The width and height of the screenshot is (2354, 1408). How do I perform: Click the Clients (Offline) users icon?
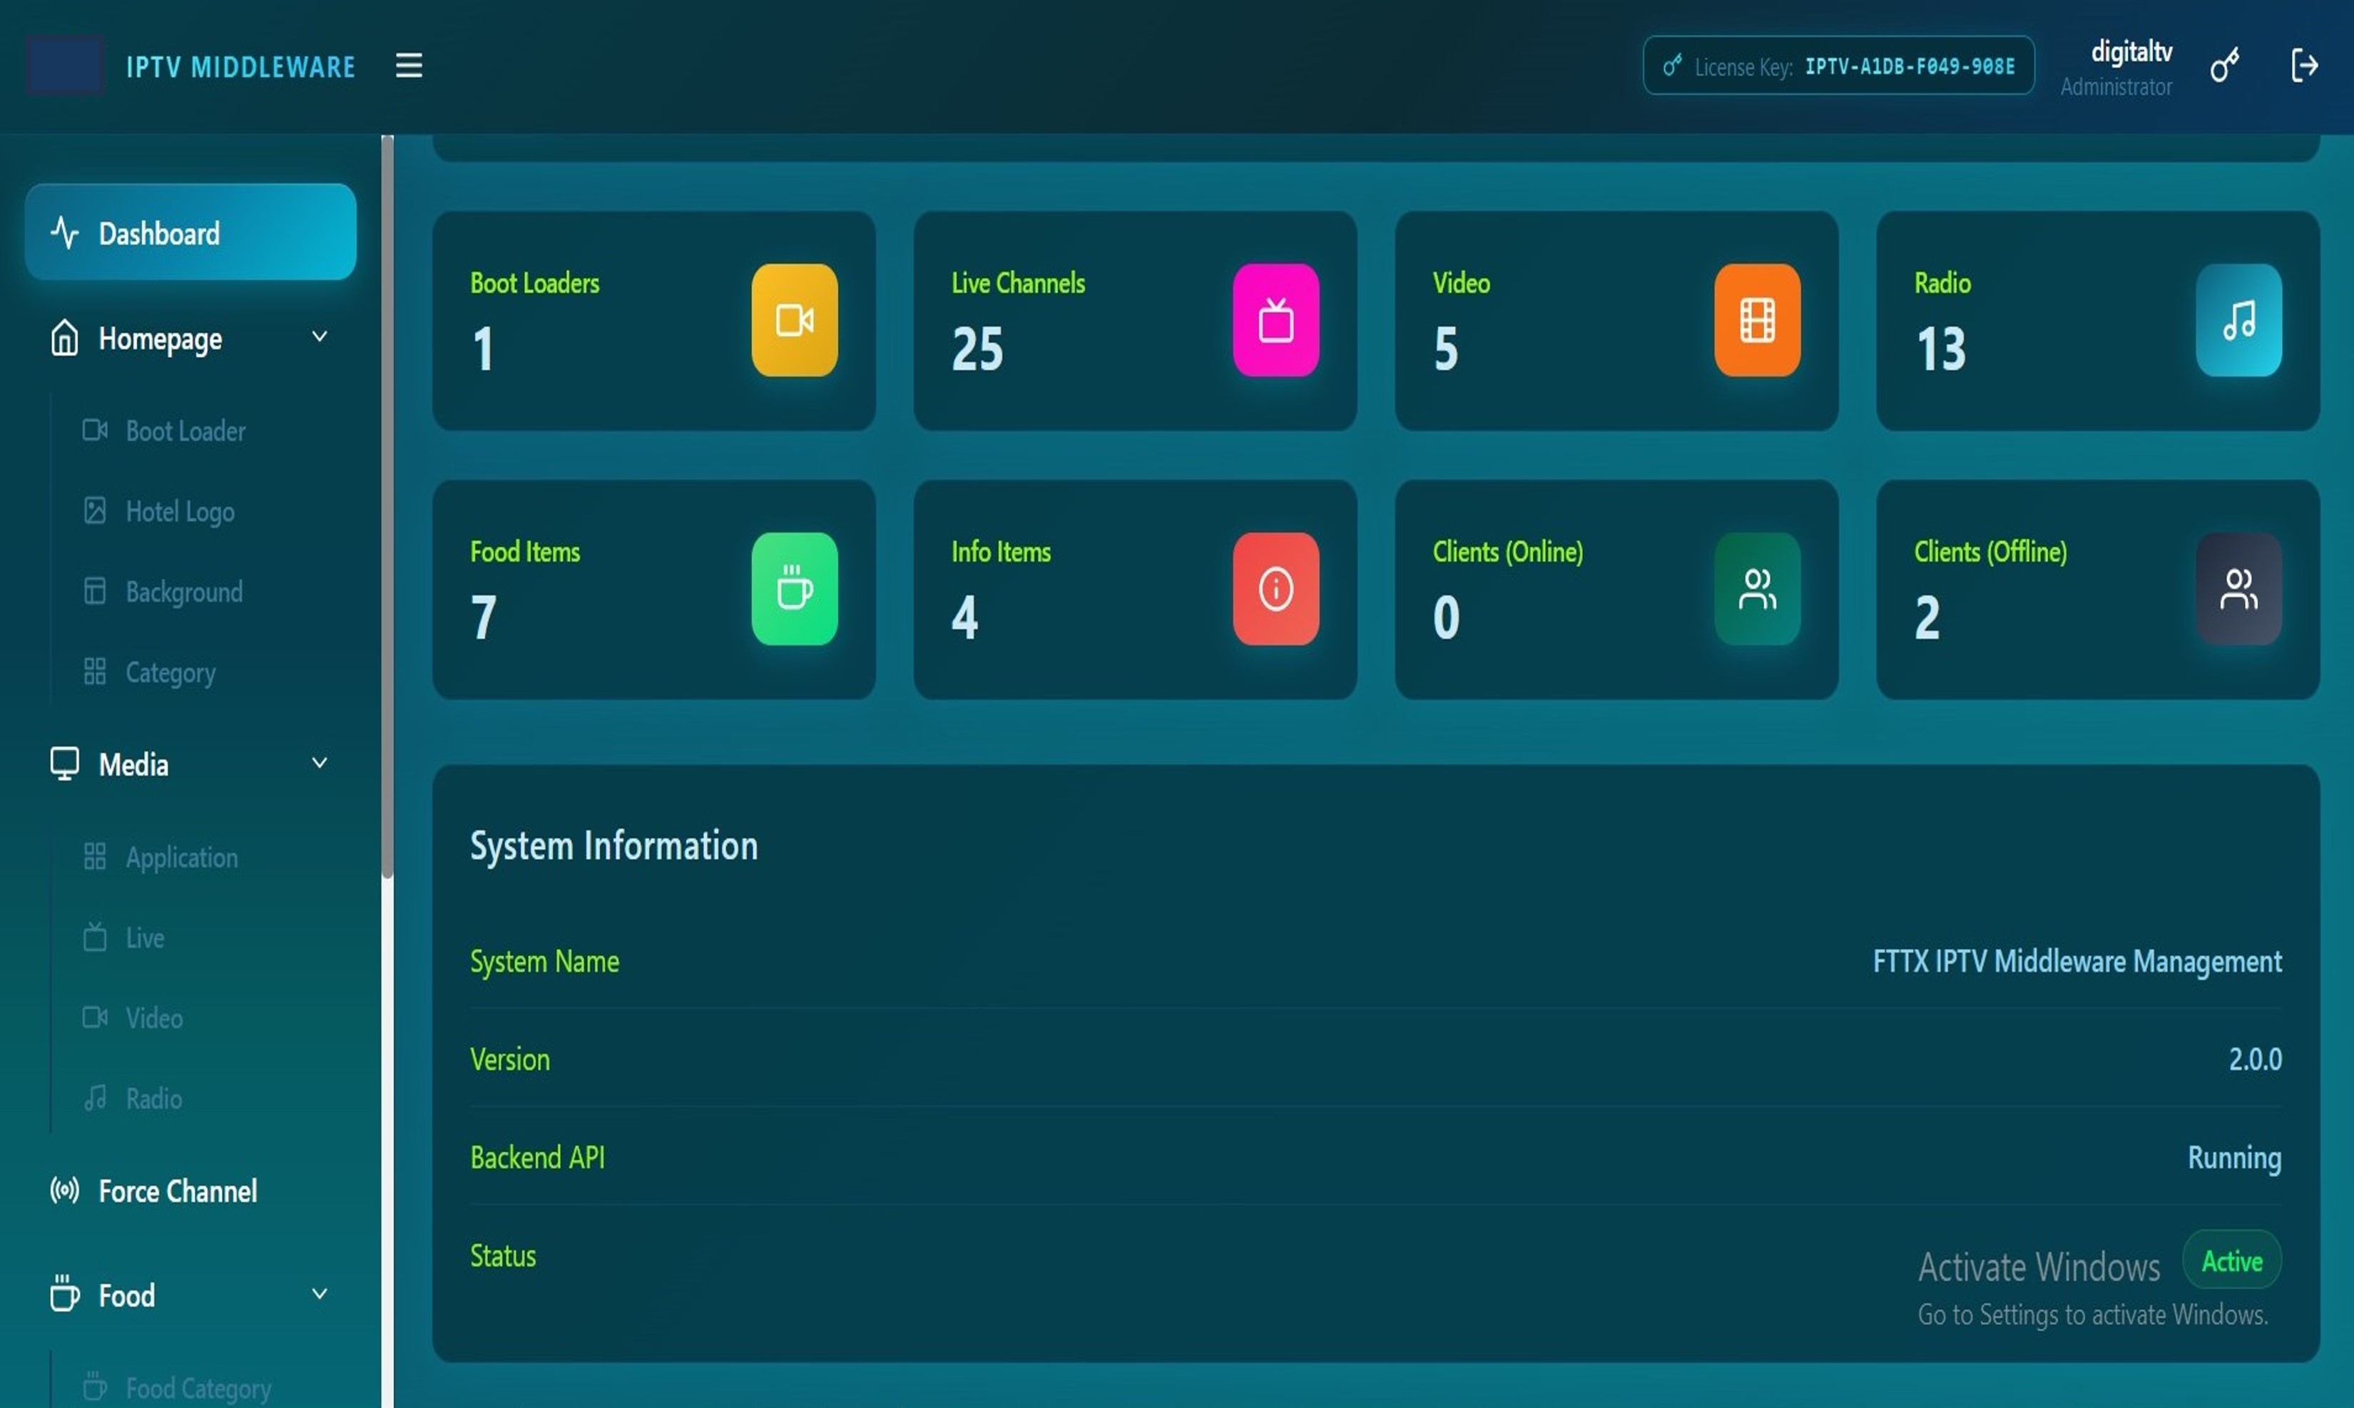coord(2238,588)
